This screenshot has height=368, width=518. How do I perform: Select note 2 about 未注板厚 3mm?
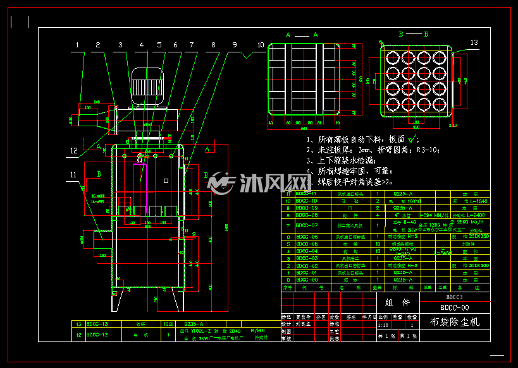pyautogui.click(x=373, y=150)
